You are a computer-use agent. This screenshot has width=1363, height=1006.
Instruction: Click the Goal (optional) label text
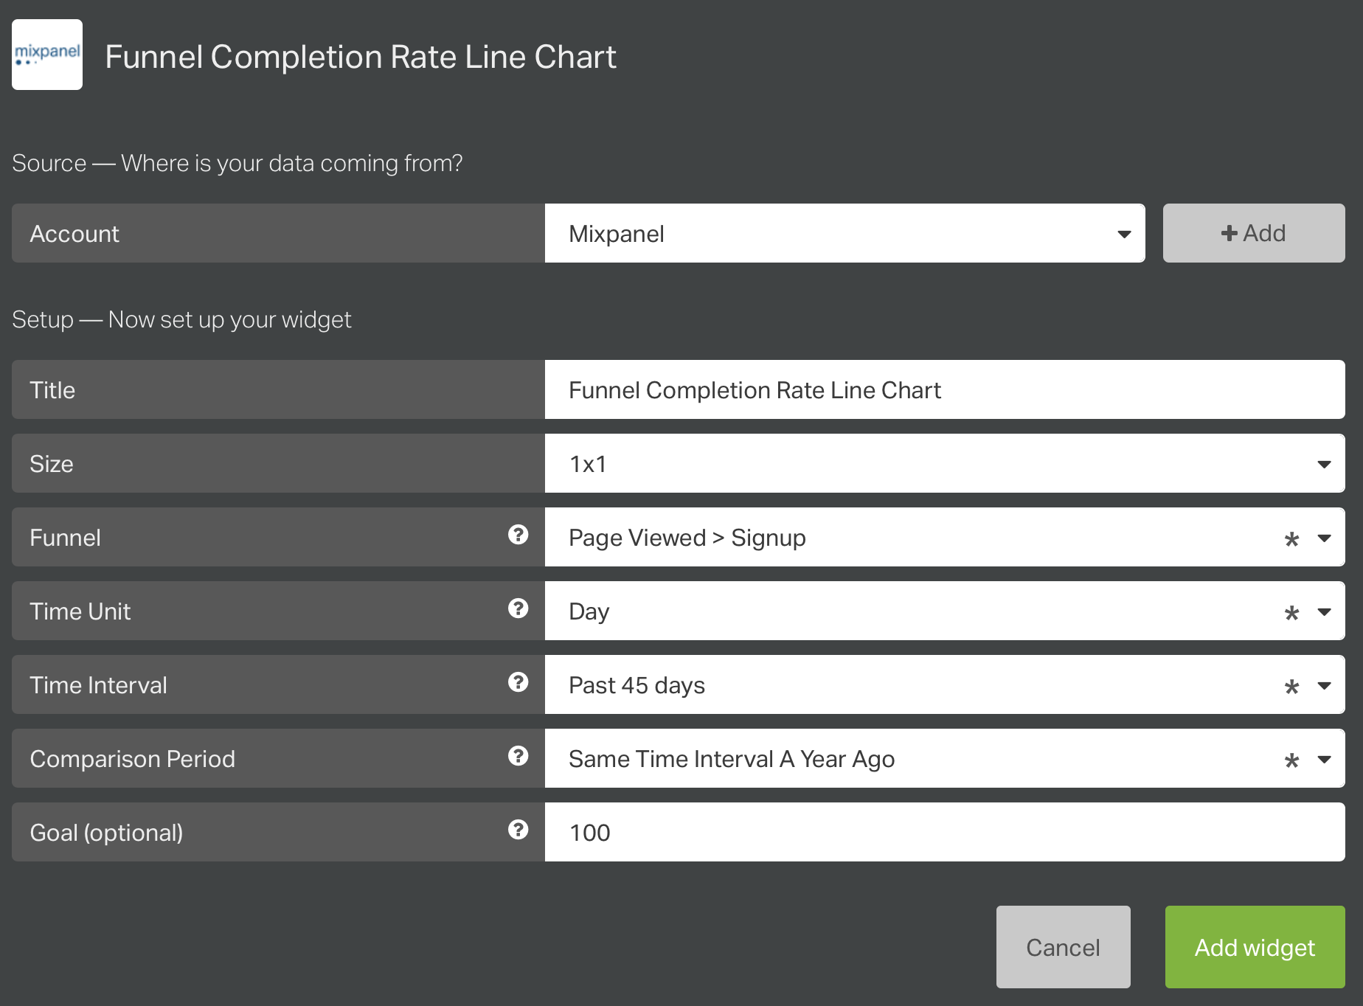(x=106, y=833)
